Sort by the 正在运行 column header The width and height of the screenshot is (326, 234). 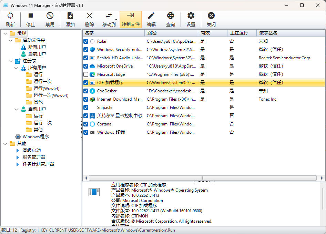[242, 33]
